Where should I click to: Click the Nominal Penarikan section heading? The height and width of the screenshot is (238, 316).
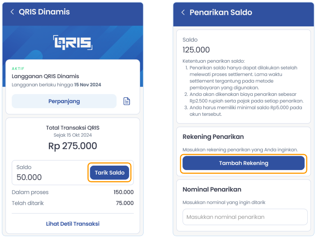212,190
